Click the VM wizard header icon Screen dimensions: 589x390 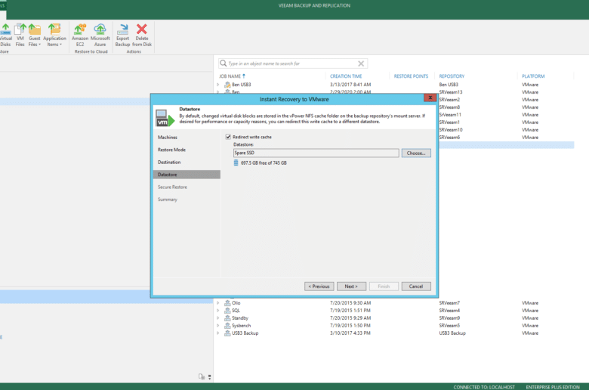pyautogui.click(x=165, y=118)
